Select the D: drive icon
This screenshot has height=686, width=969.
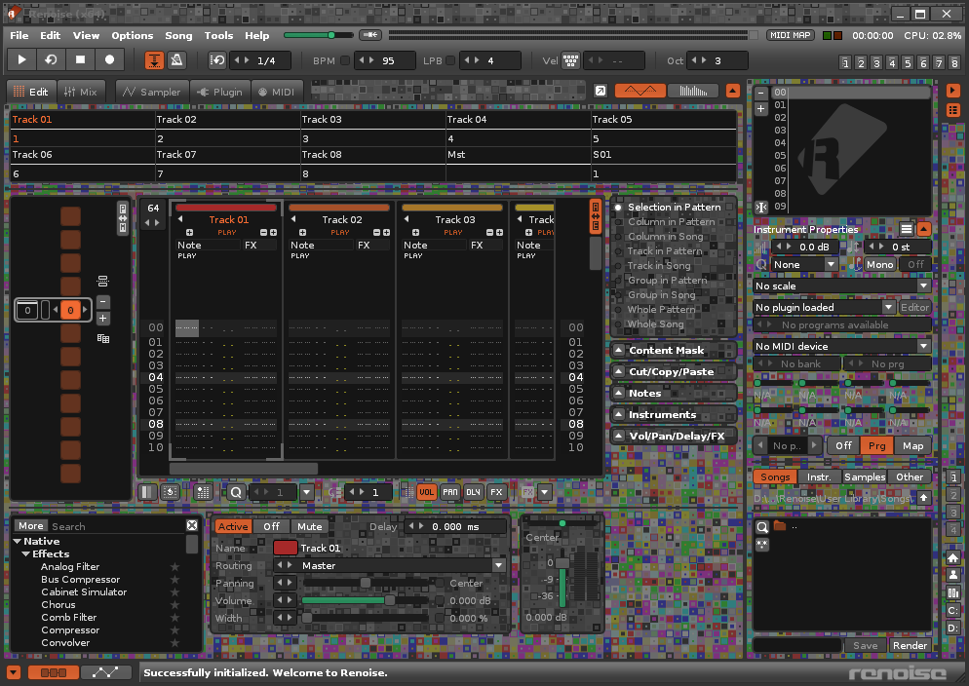pyautogui.click(x=953, y=628)
